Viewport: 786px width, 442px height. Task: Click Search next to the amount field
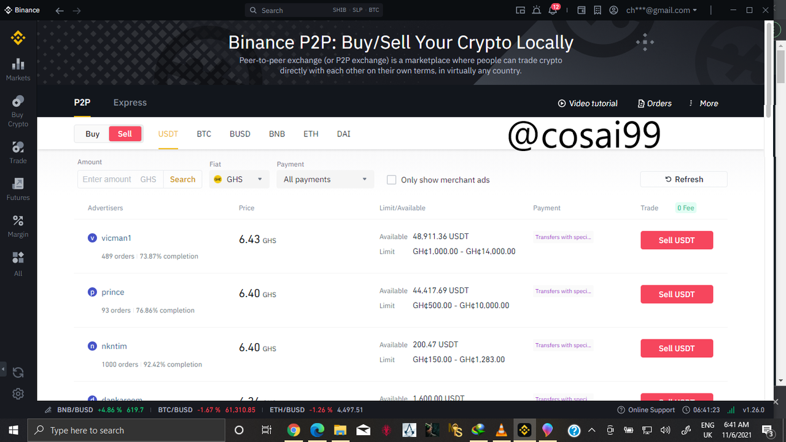click(x=182, y=179)
